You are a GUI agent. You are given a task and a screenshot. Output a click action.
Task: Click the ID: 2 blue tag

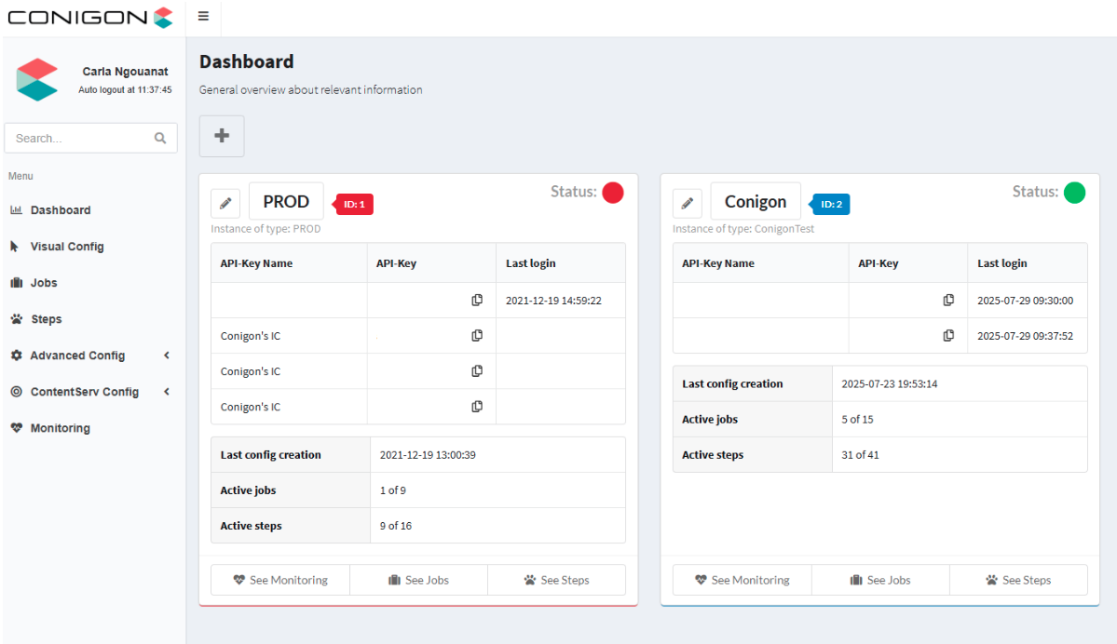pos(830,204)
